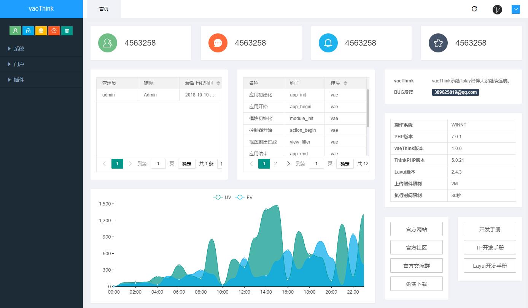The width and height of the screenshot is (528, 308).
Task: Click the orange chat bubble stat icon
Action: tap(218, 43)
